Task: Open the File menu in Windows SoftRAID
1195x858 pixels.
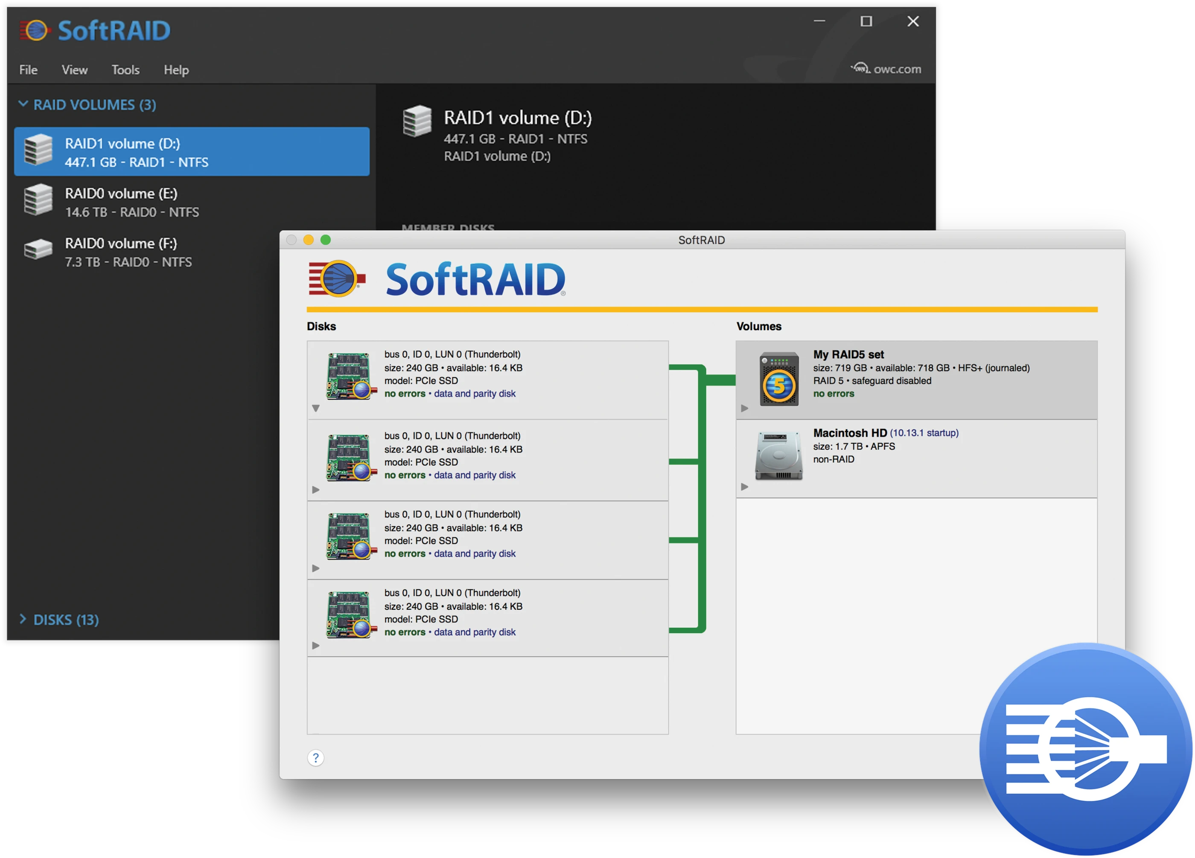Action: click(x=29, y=70)
